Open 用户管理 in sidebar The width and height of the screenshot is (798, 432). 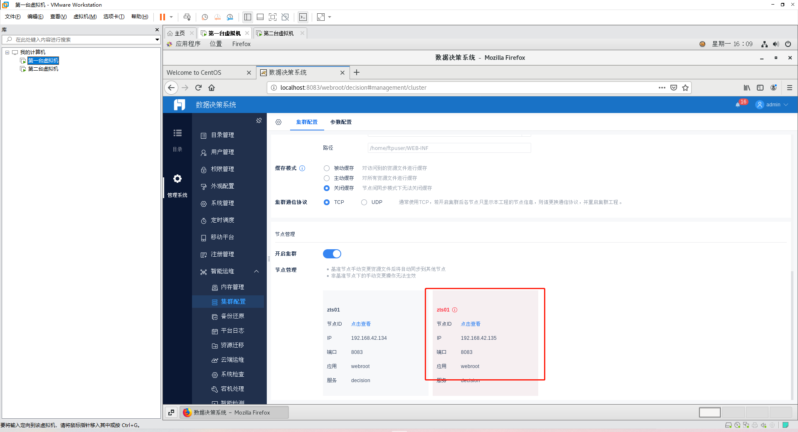pos(222,152)
